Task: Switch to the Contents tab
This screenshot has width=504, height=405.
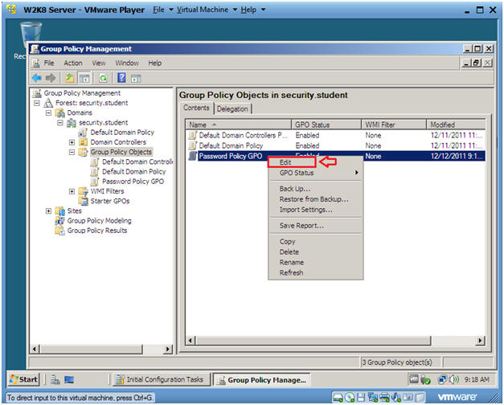Action: pos(196,108)
